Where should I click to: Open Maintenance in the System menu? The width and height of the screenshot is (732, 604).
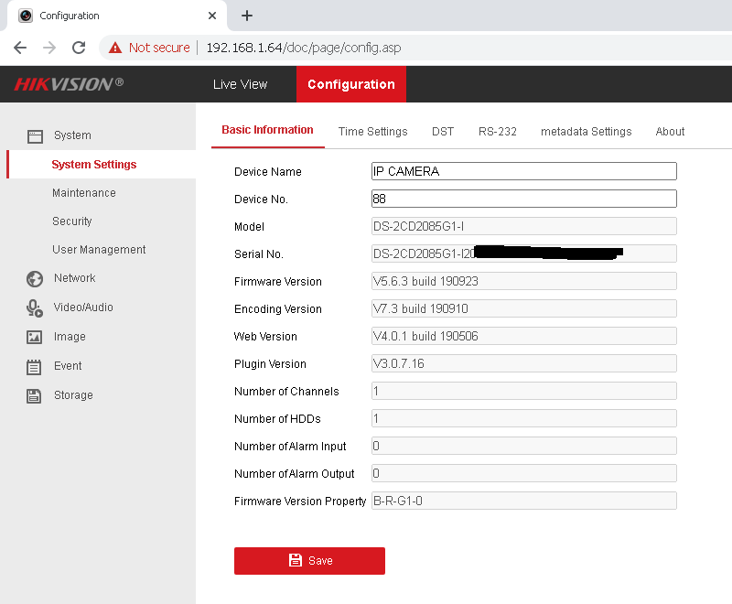click(x=83, y=193)
